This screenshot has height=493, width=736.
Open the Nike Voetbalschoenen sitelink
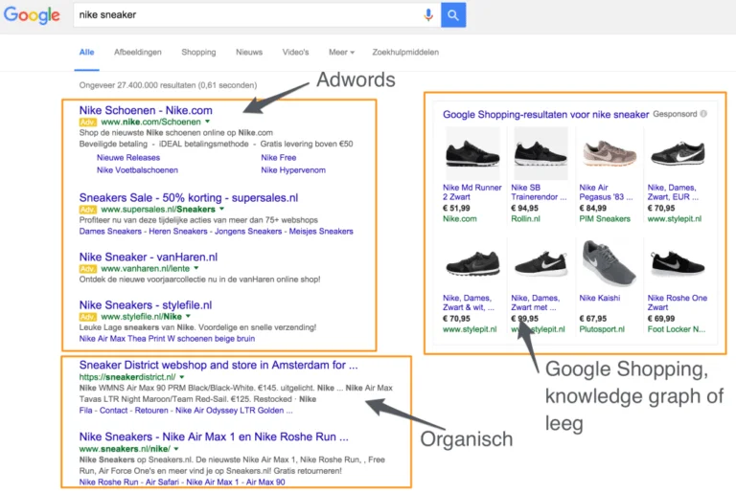click(137, 170)
